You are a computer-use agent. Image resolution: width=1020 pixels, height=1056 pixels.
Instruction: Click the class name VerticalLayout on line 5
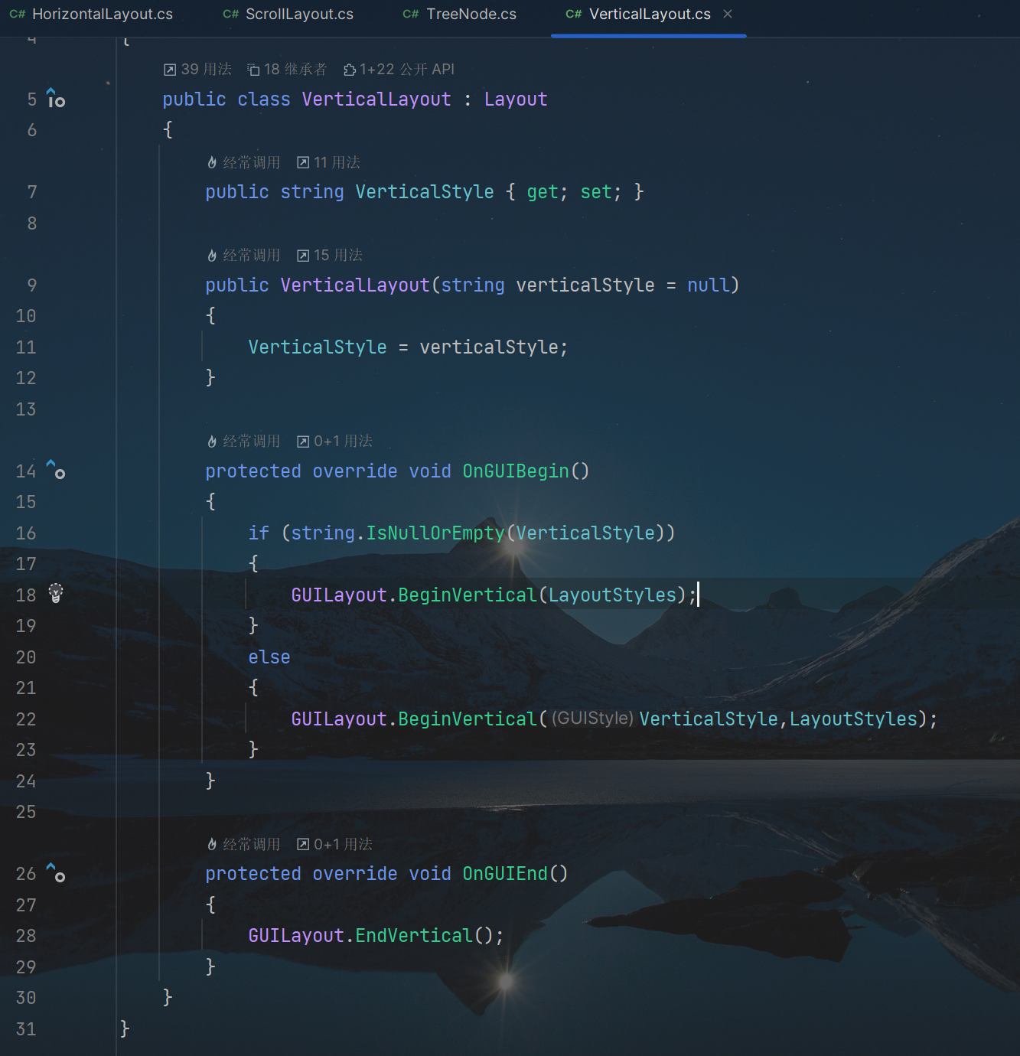[376, 99]
